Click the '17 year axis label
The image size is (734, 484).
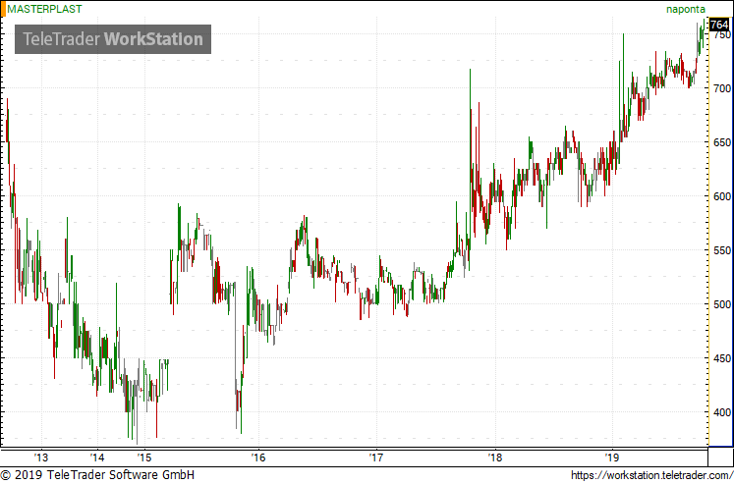pyautogui.click(x=376, y=457)
